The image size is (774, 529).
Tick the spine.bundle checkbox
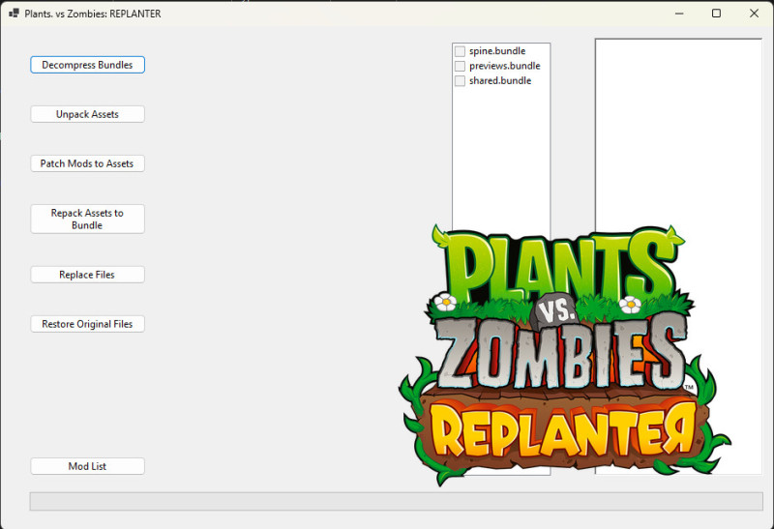pos(461,51)
